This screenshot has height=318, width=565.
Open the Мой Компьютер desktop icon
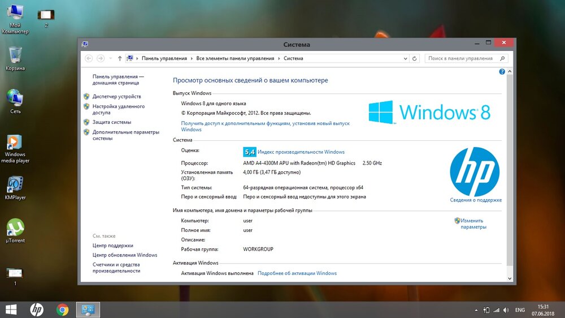click(15, 19)
